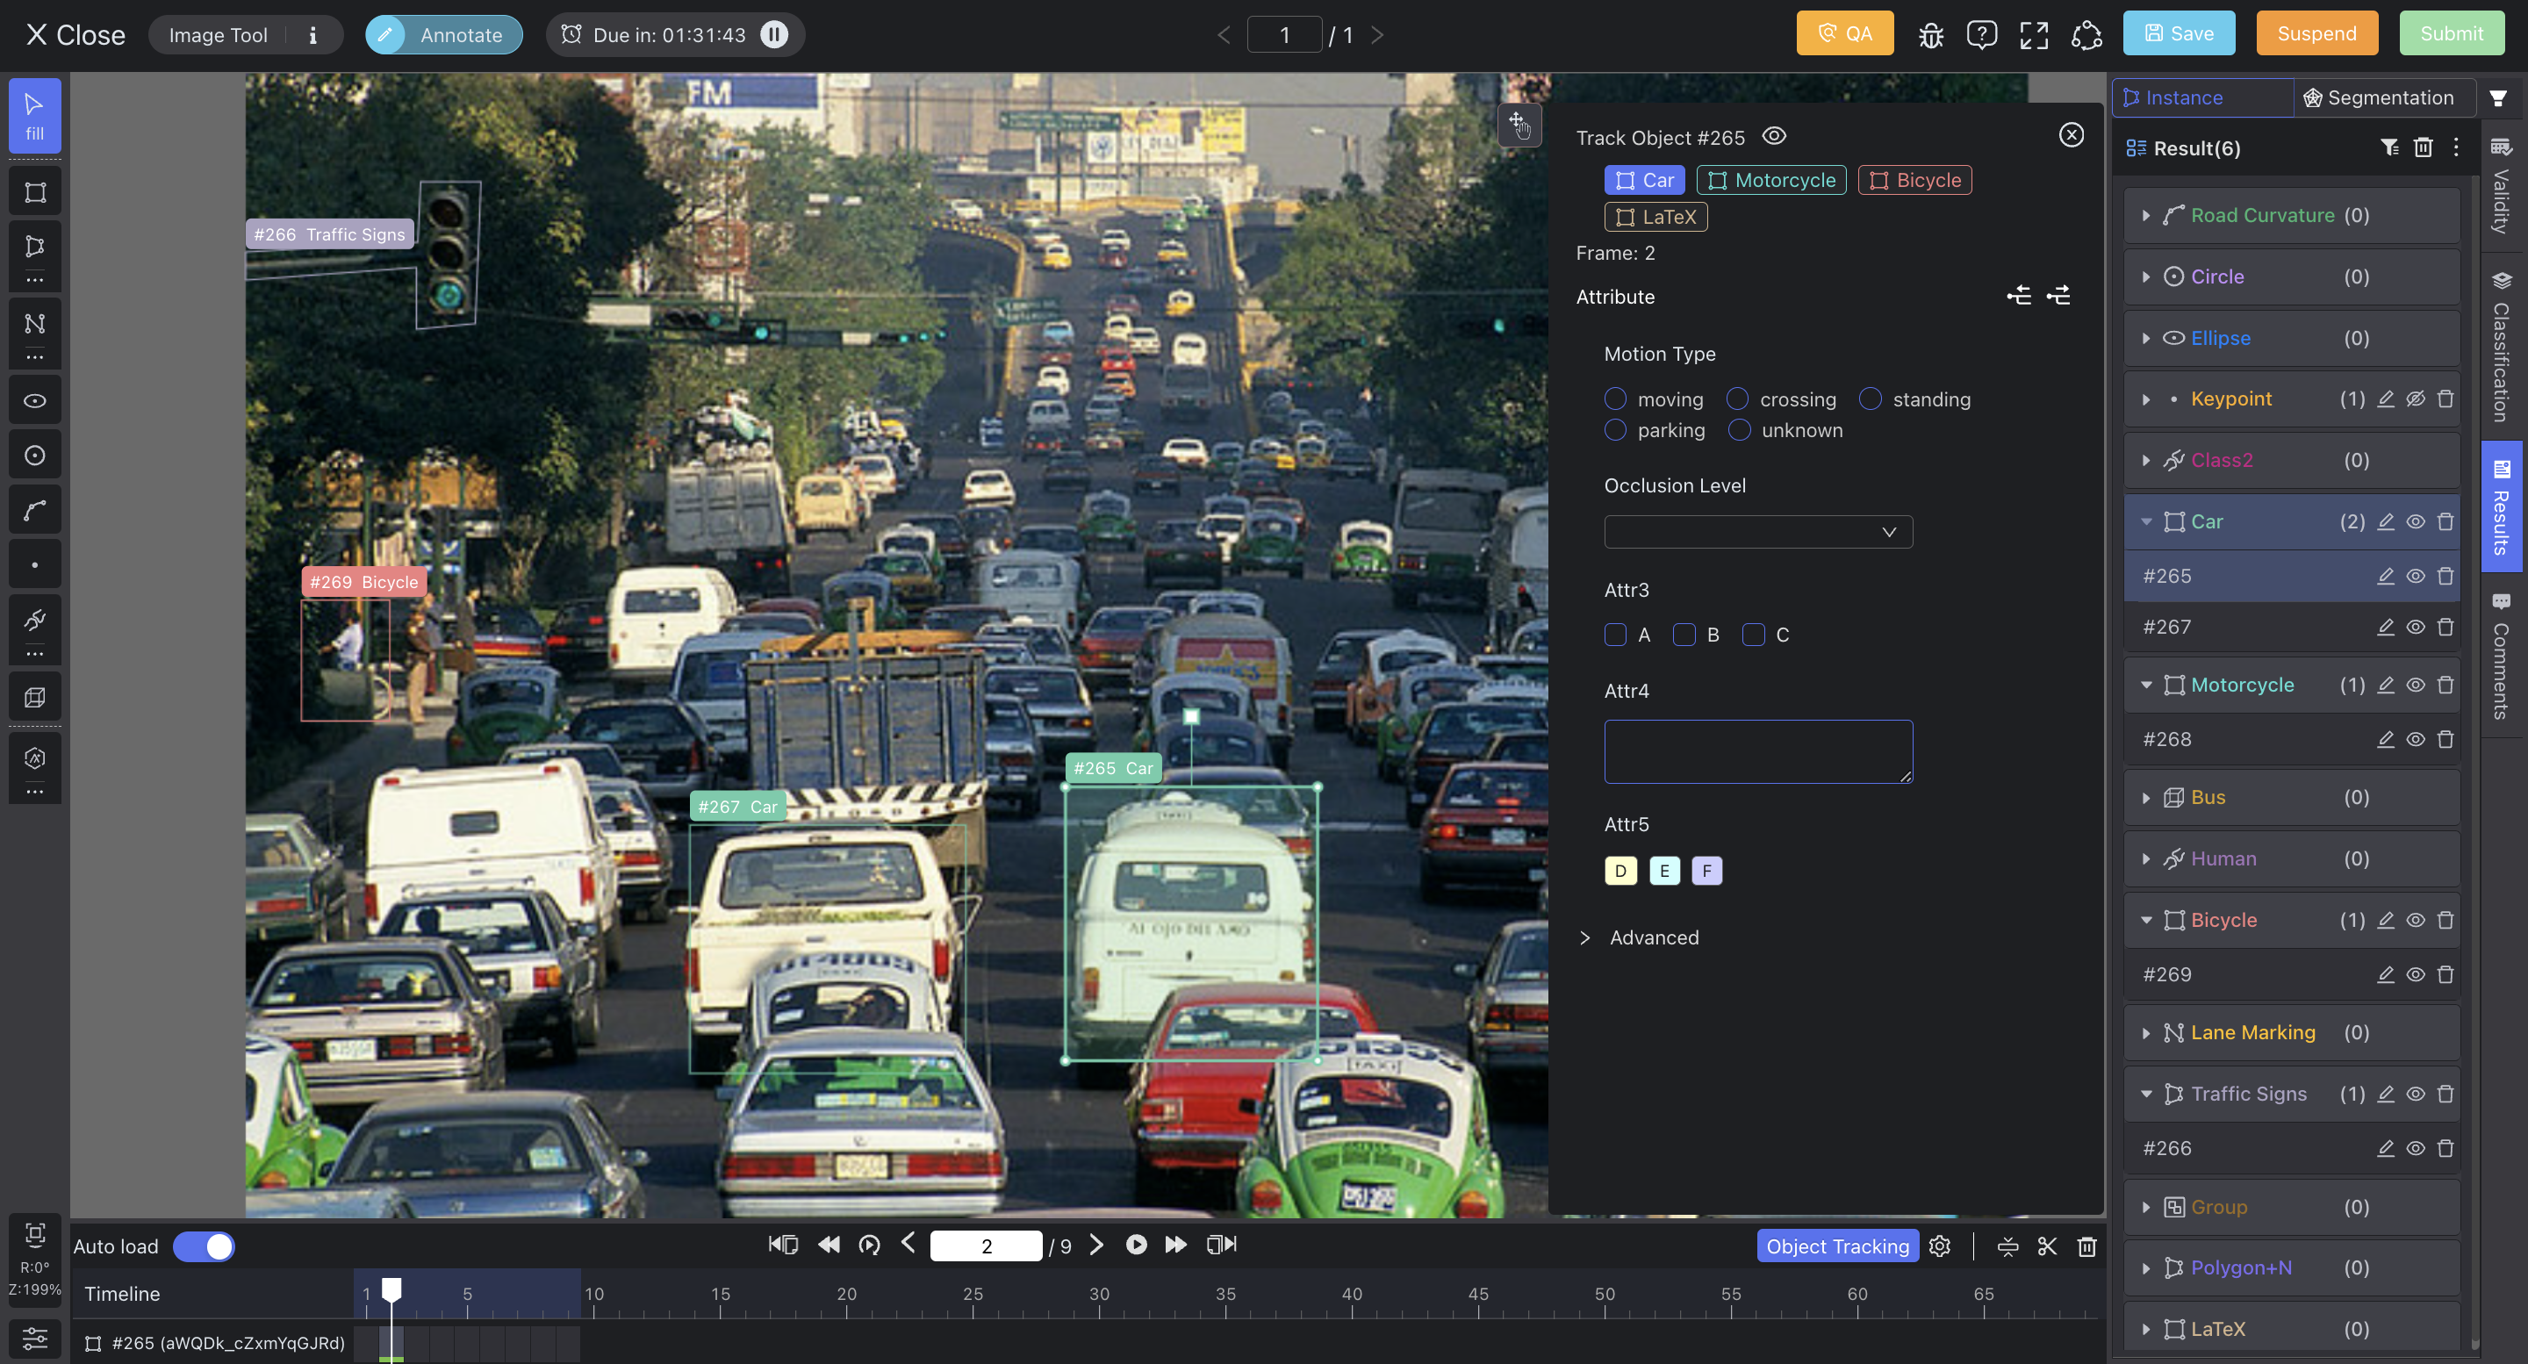Click the Suspend button
Viewport: 2528px width, 1364px height.
[2316, 33]
